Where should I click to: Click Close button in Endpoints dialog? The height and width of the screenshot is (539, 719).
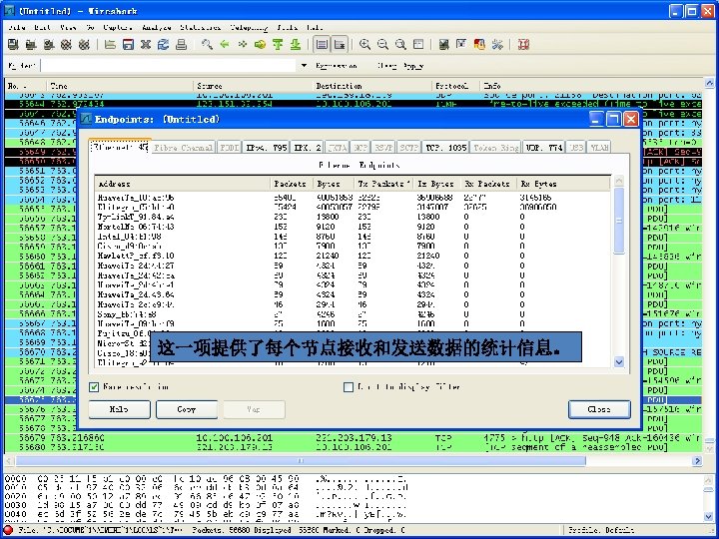[x=599, y=409]
